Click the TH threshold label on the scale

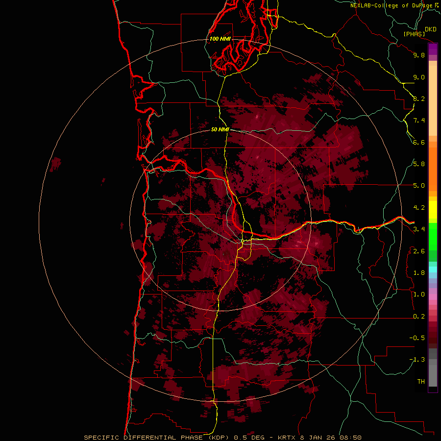pyautogui.click(x=421, y=382)
